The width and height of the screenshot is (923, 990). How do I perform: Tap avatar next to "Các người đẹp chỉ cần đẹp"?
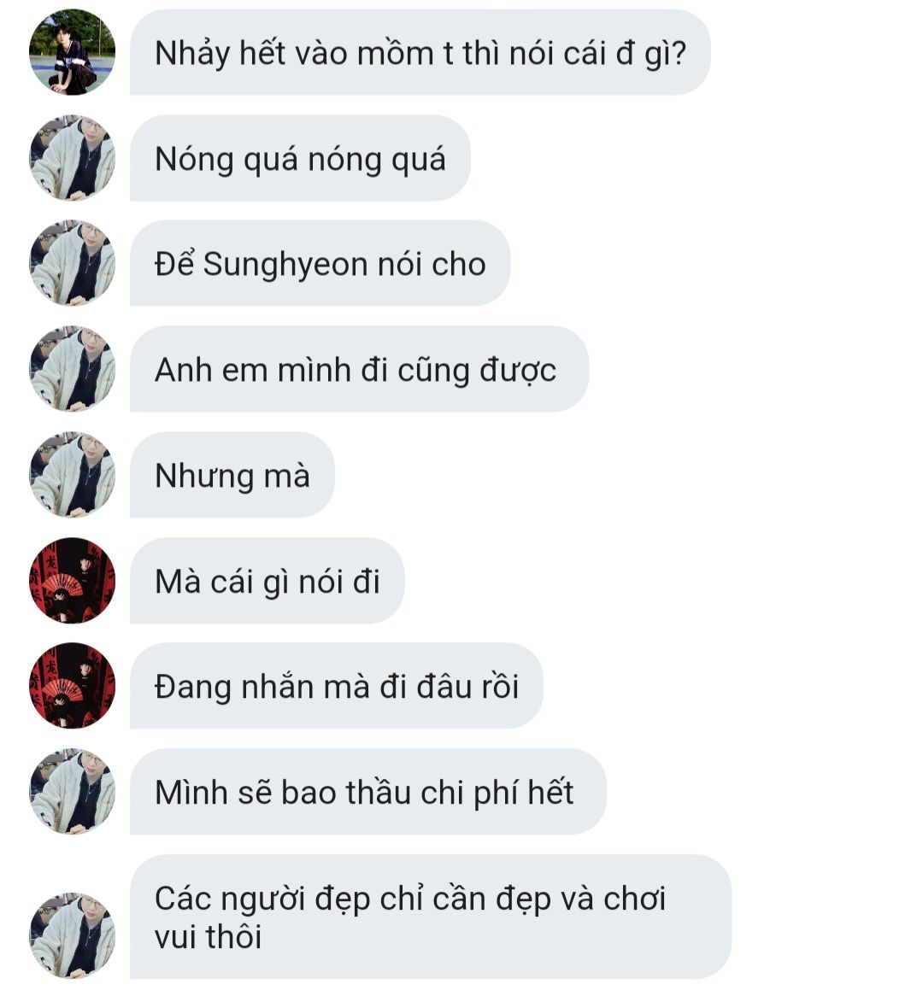pos(72,935)
